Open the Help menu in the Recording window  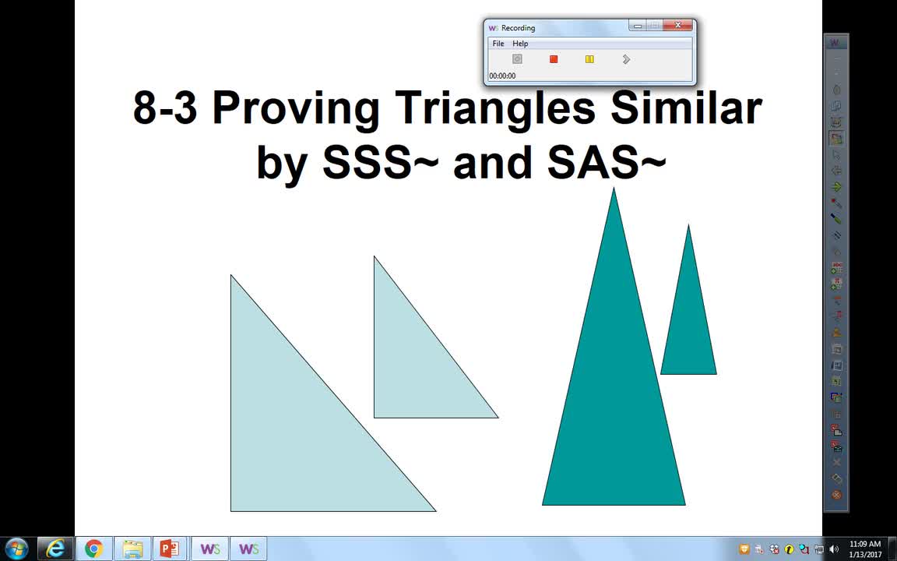click(520, 44)
